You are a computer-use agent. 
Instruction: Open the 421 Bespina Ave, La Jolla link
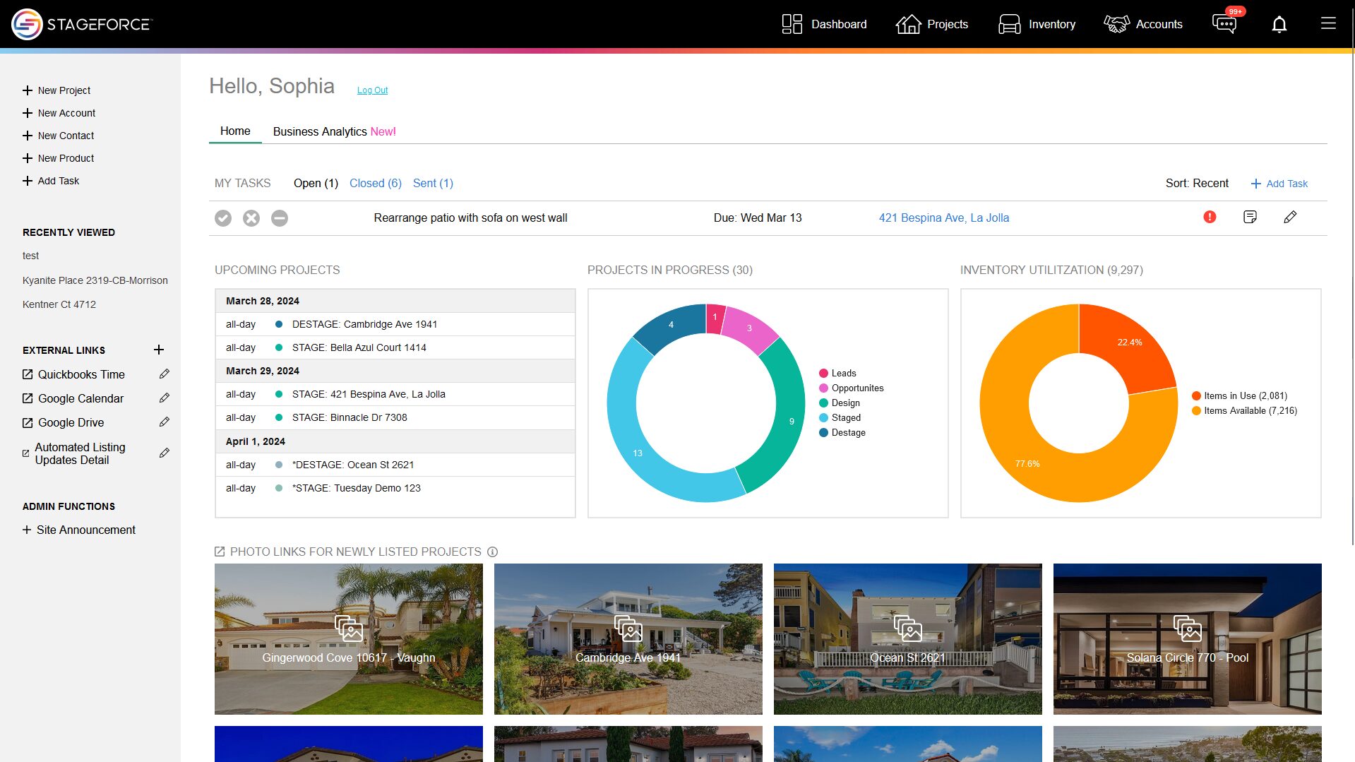point(943,218)
